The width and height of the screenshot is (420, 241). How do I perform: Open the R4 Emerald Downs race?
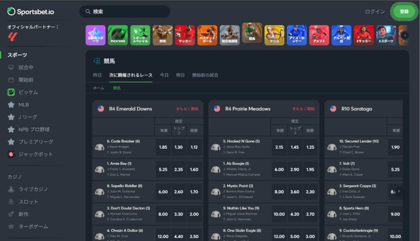[x=130, y=109]
